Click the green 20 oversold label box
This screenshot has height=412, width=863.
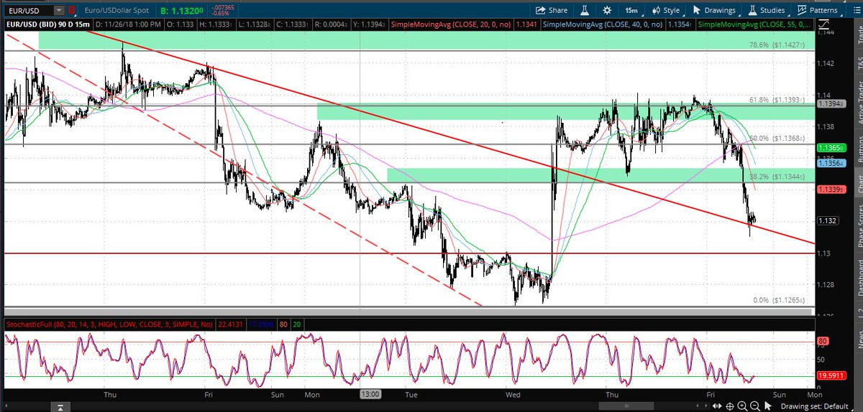[296, 324]
